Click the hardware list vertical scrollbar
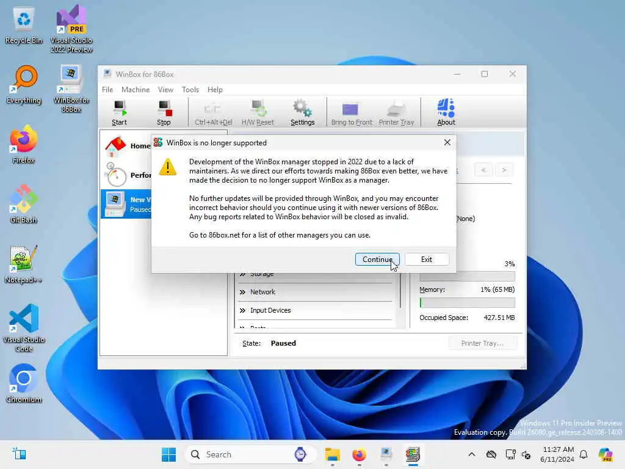Viewport: 625px width, 469px height. tap(400, 290)
